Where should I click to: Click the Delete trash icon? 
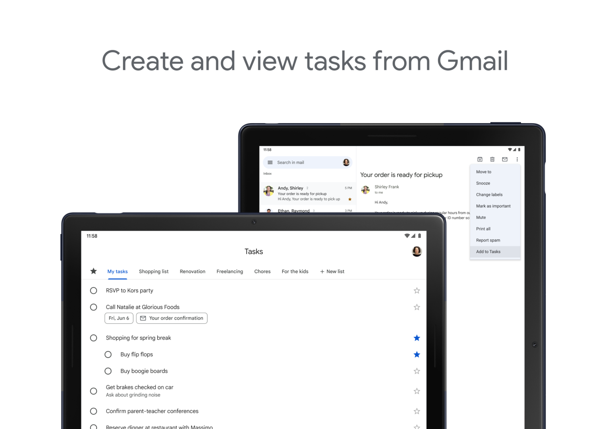pos(492,159)
